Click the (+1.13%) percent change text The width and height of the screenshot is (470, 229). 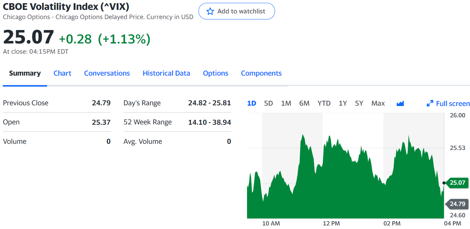coord(124,39)
